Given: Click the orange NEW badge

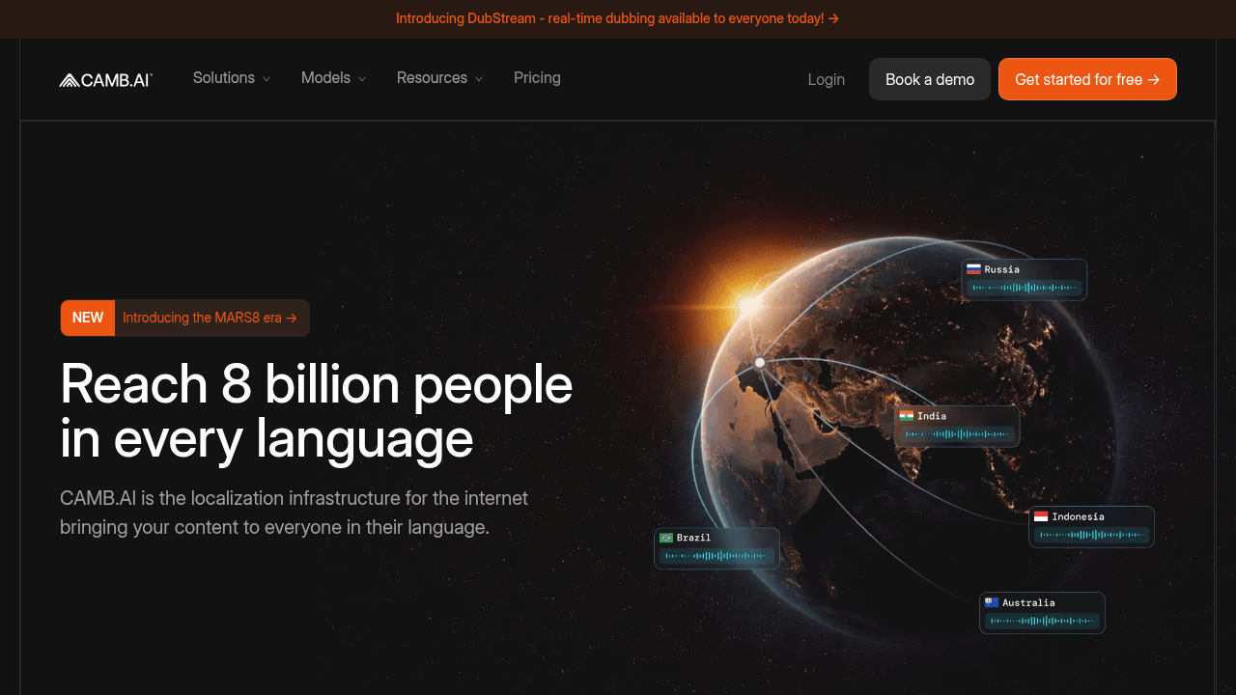Looking at the screenshot, I should coord(88,318).
